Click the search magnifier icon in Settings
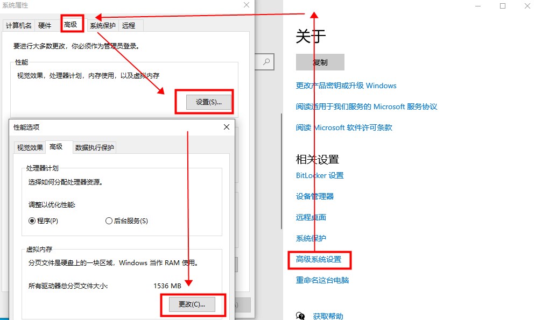The width and height of the screenshot is (535, 320). pyautogui.click(x=266, y=62)
